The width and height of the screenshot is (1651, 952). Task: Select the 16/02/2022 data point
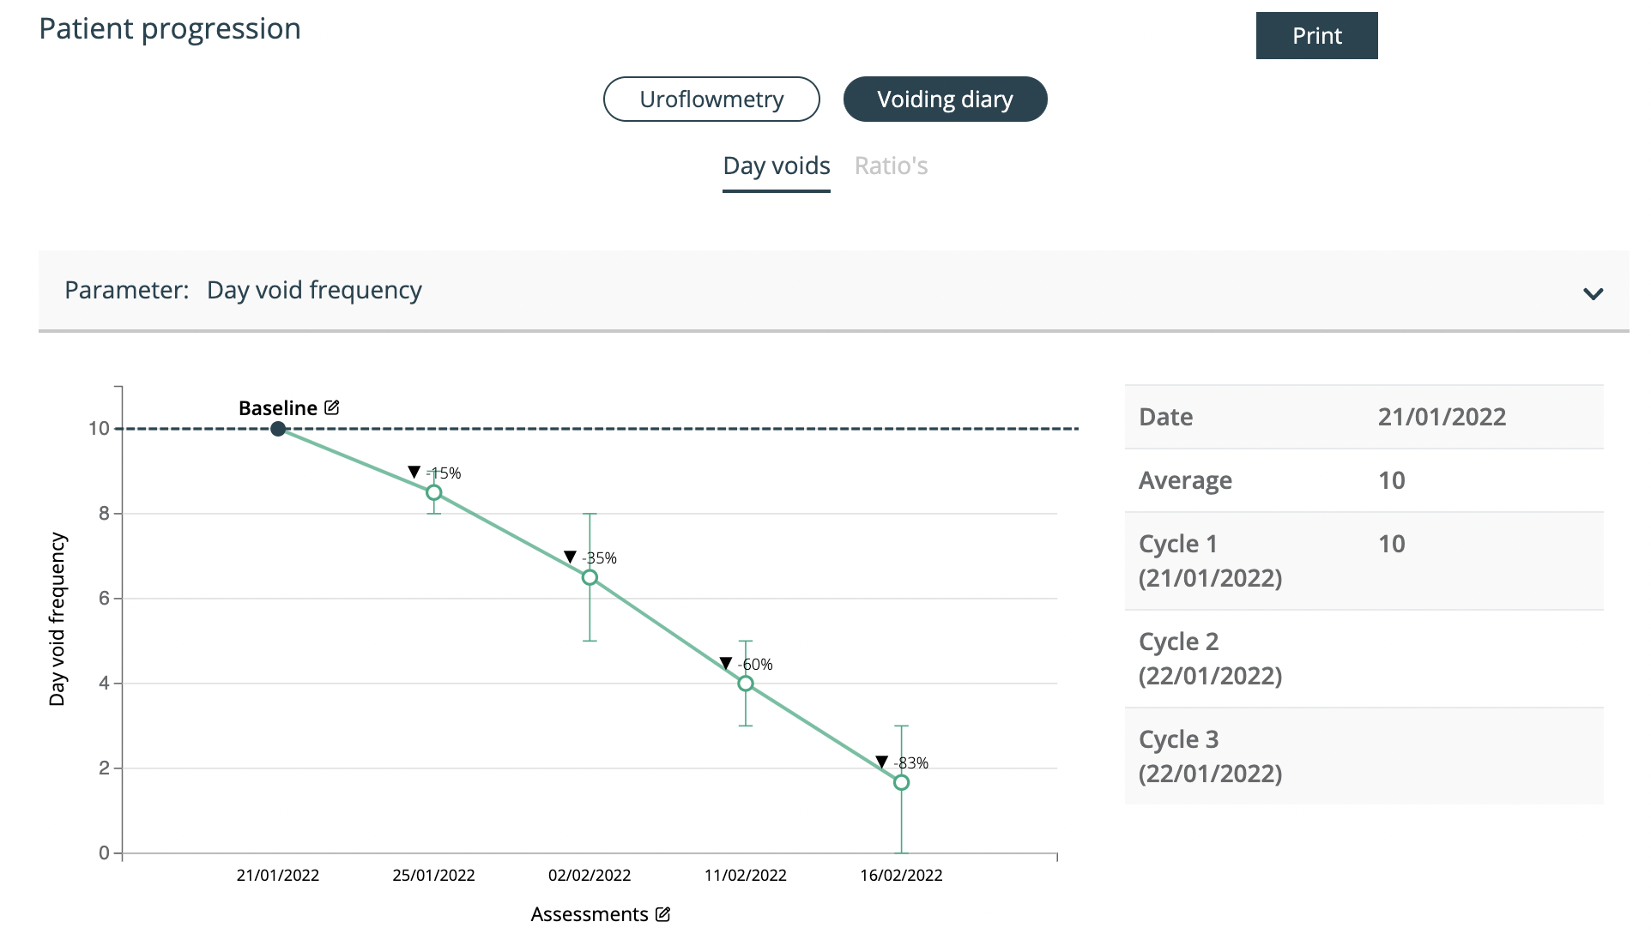pyautogui.click(x=901, y=782)
